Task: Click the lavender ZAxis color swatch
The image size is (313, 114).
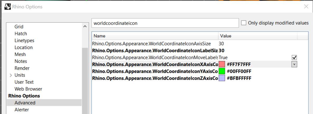Action: click(222, 78)
